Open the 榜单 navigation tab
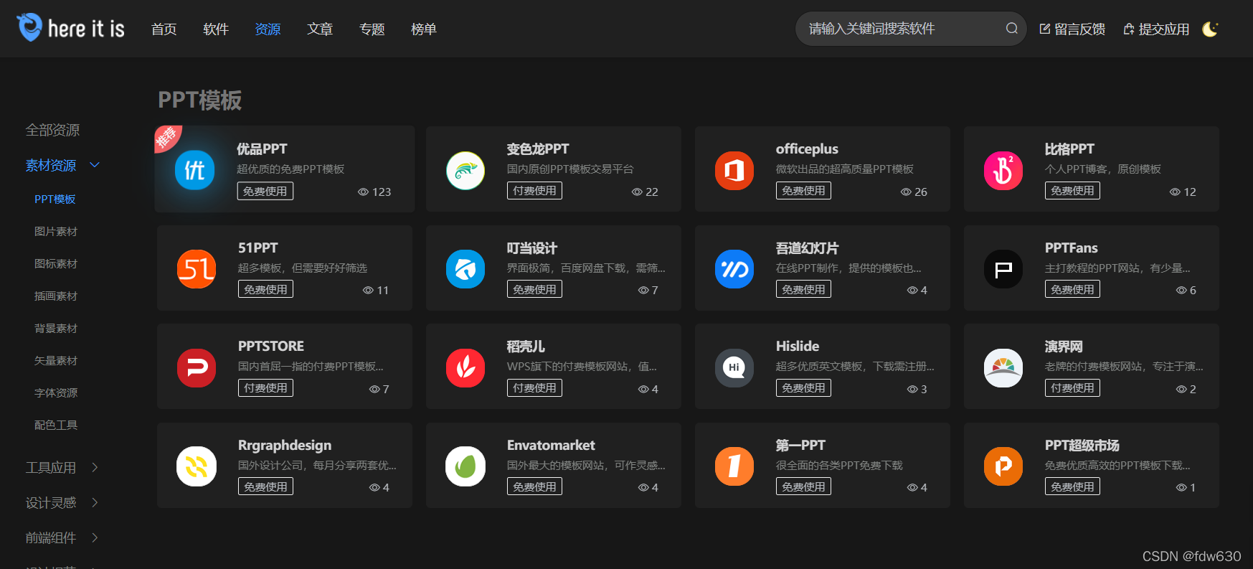The height and width of the screenshot is (569, 1253). click(x=424, y=29)
